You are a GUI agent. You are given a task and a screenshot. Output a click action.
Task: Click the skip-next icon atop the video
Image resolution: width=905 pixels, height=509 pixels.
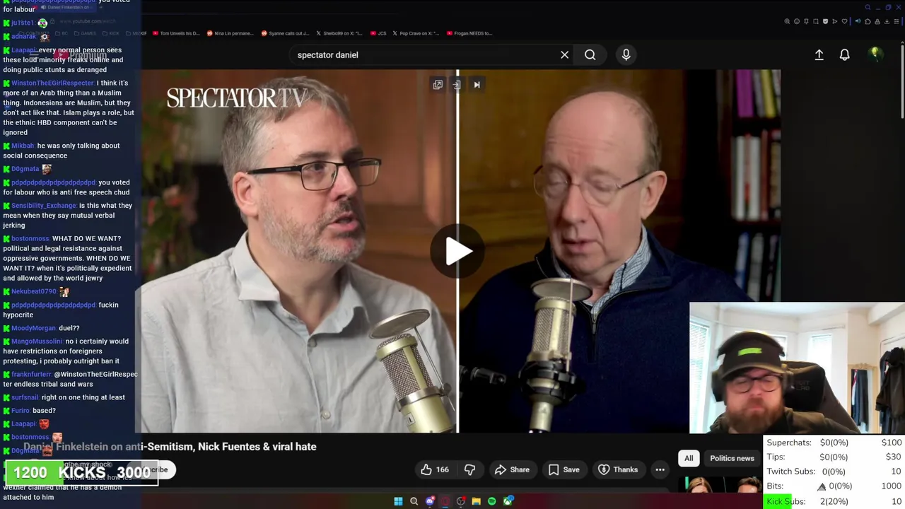point(477,85)
